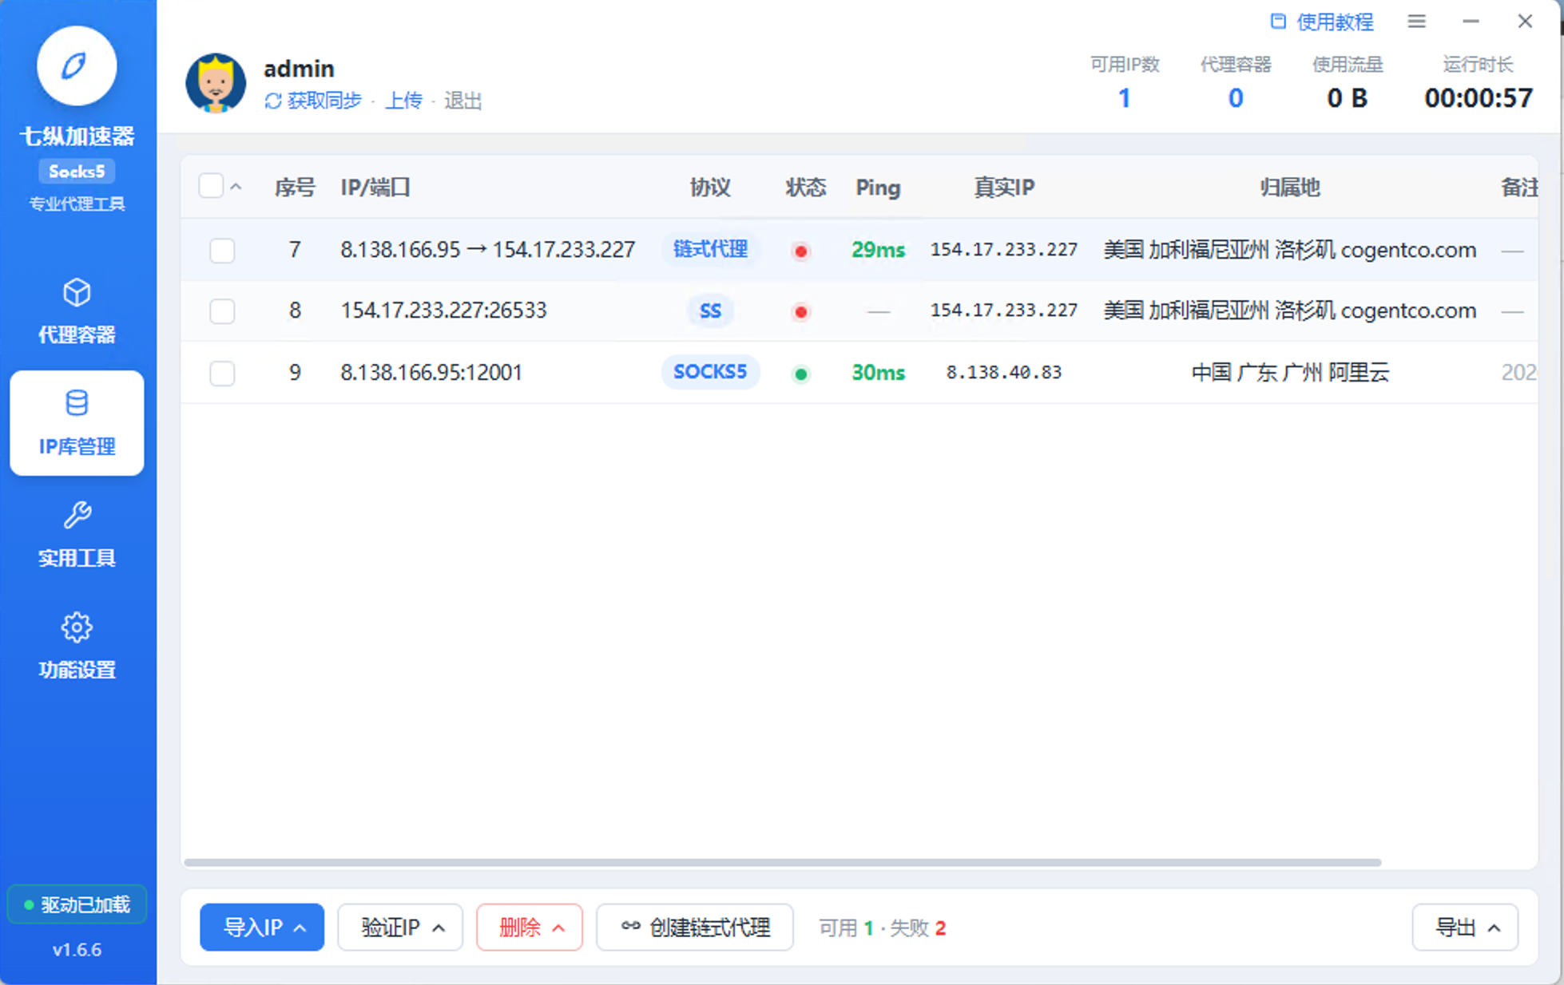The width and height of the screenshot is (1564, 985).
Task: Select the 154.17.233.227:26533 entry
Action: tap(443, 311)
